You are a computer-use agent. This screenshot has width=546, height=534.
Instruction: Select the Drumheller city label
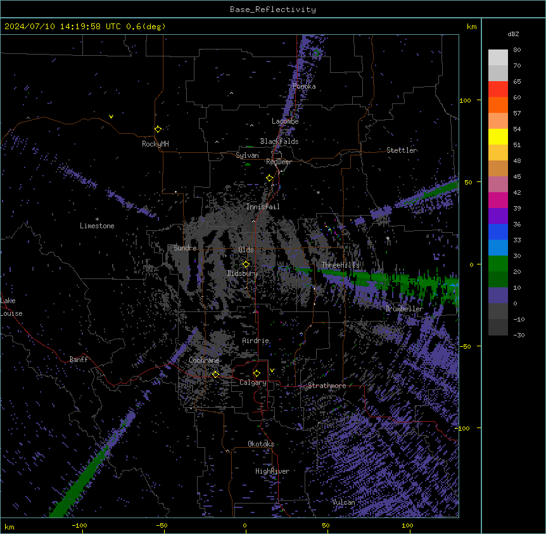[x=404, y=309]
